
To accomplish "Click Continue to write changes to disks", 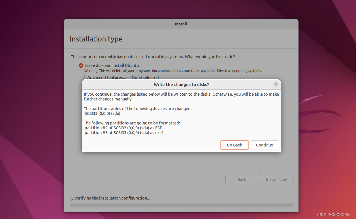I will [x=265, y=145].
